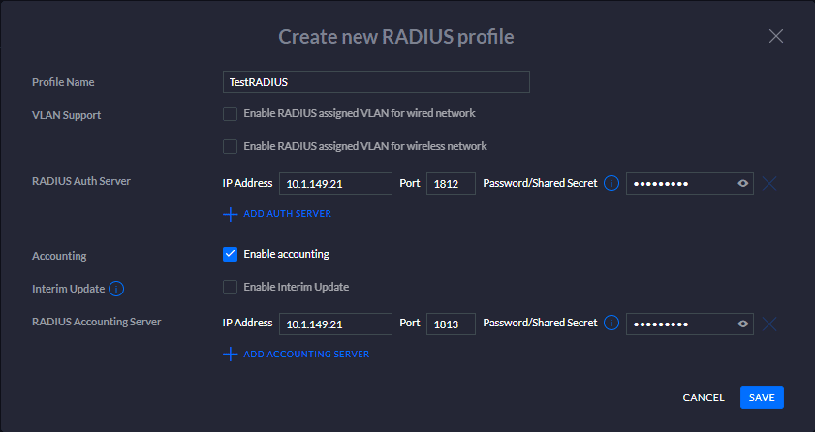
Task: Click the Auth Server port field showing 1812
Action: (451, 184)
